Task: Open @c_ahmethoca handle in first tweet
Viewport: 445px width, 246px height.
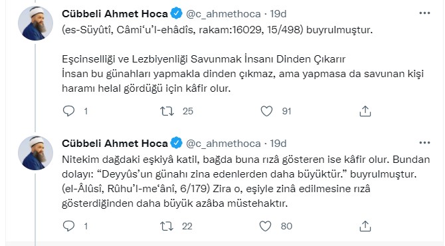Action: click(223, 14)
